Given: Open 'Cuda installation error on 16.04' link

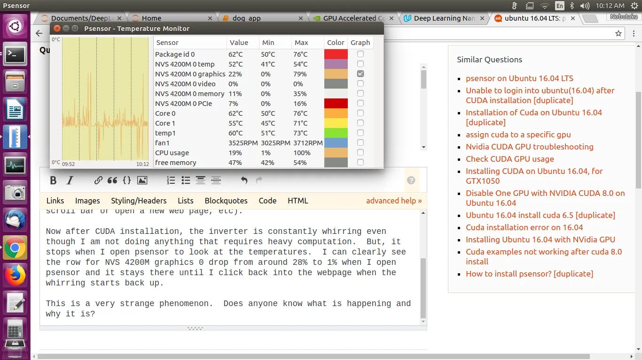Looking at the screenshot, I should tap(524, 227).
